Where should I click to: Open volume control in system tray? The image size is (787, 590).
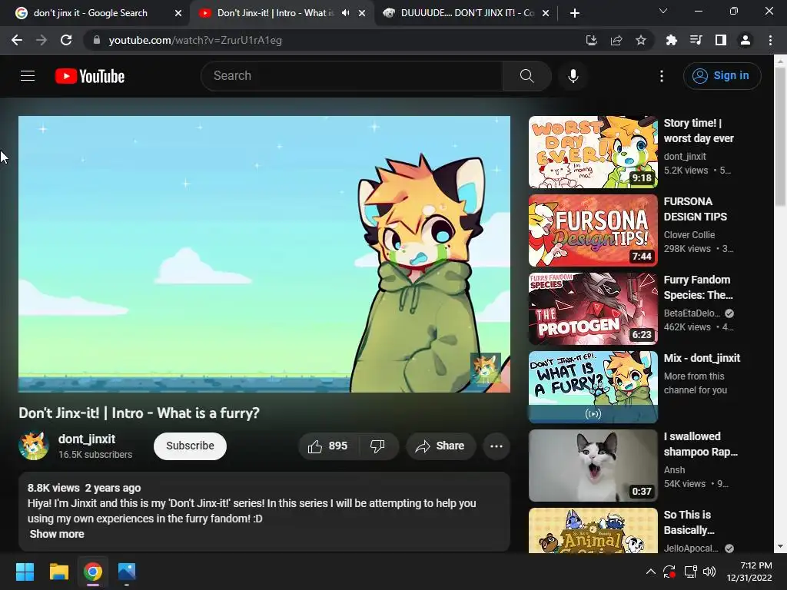pyautogui.click(x=709, y=572)
